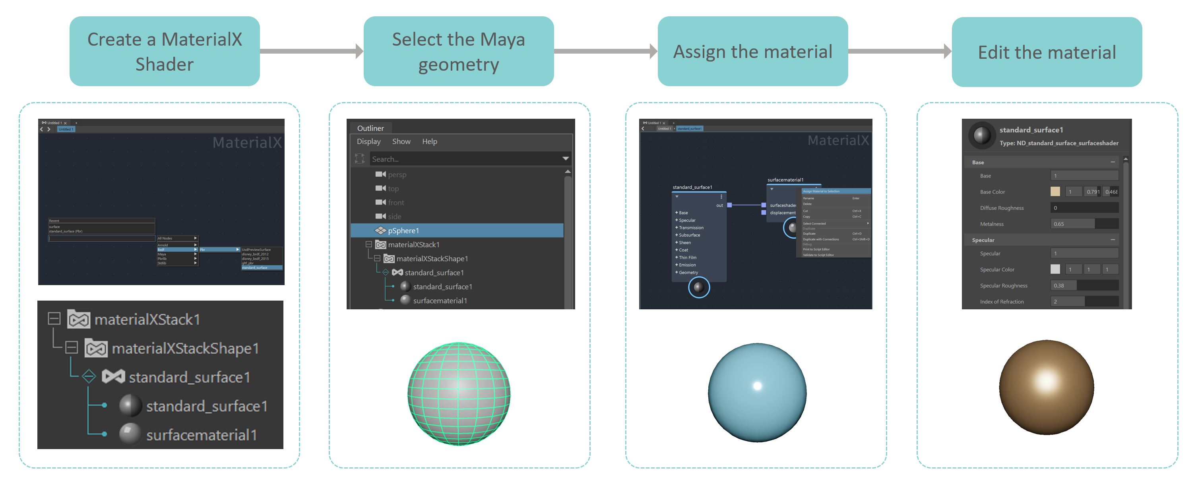Click the out port of standard_surface1

coord(729,205)
